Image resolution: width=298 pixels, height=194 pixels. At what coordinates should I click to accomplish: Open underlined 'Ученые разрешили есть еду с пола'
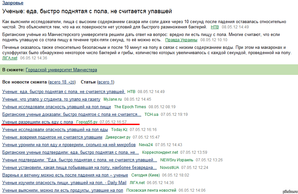tap(38, 122)
